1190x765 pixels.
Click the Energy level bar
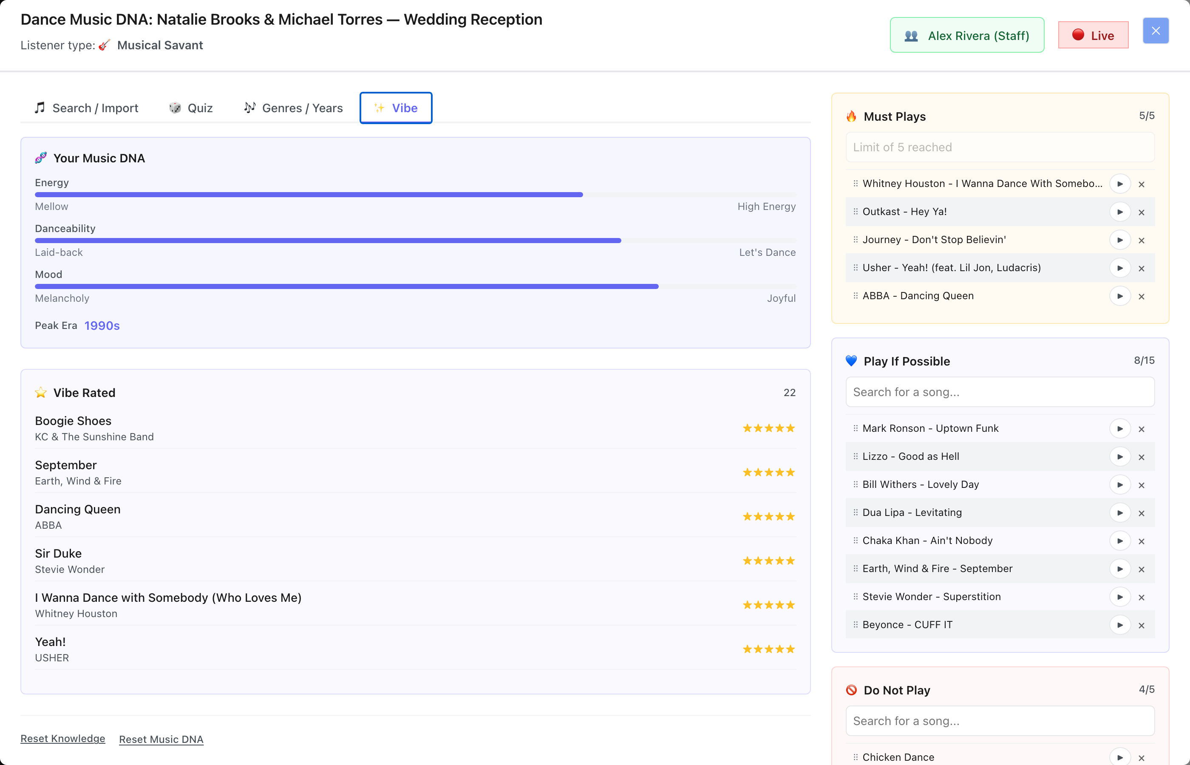pyautogui.click(x=415, y=195)
